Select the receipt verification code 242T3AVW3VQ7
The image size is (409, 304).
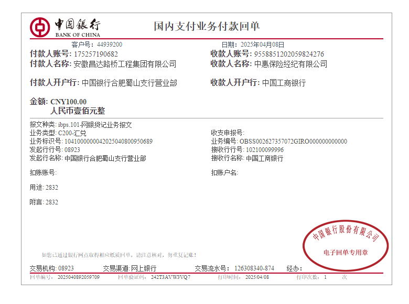coord(170,277)
